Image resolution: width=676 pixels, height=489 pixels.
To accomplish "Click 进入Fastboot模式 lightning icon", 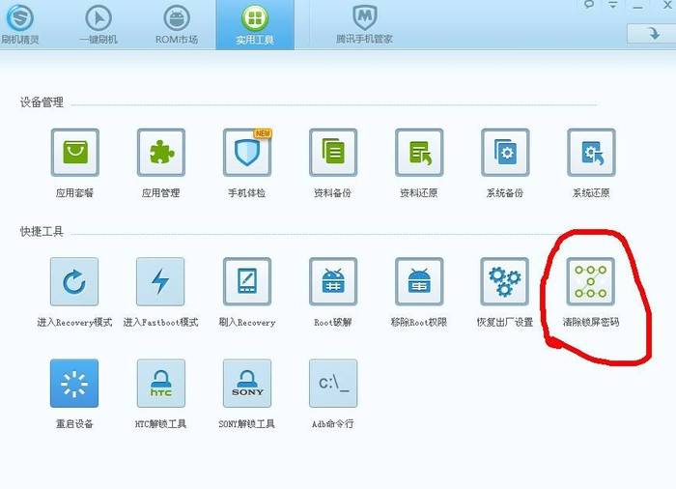I will (x=160, y=281).
